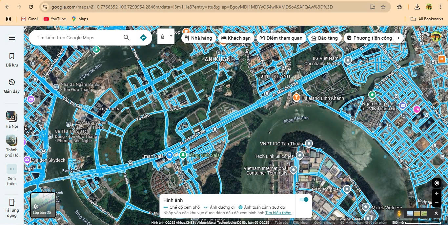Open the All Bookmarks folder
Screen dimensions: 448x225
pos(427,19)
